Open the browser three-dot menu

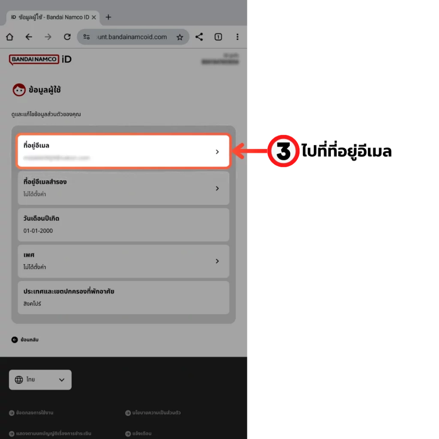238,37
